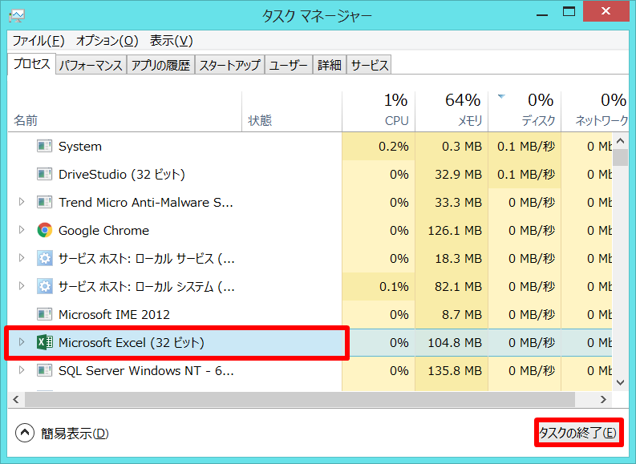Click the タスクの終了(E) button

point(578,433)
